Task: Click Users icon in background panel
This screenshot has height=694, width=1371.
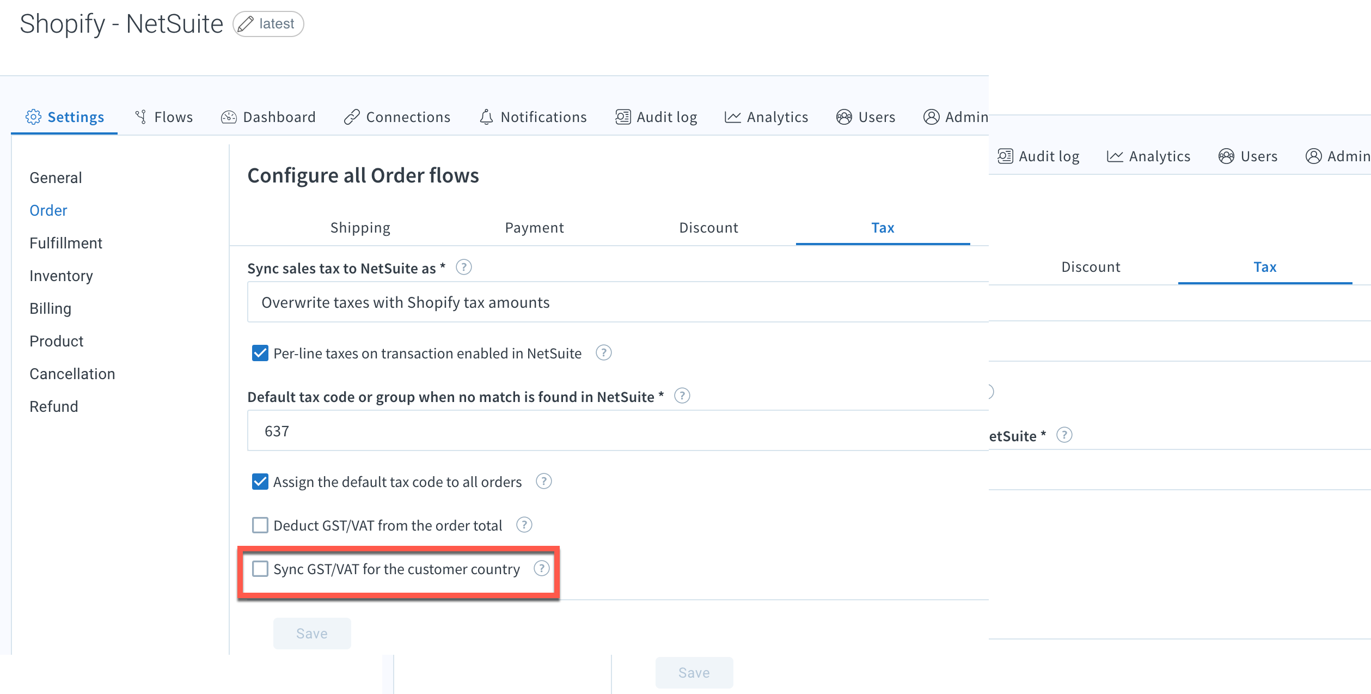Action: (1226, 156)
